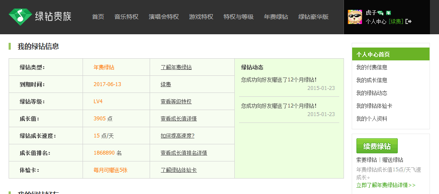439x194 pixels.
Task: Open 我的绿钻体验卡 in sidebar
Action: point(374,106)
